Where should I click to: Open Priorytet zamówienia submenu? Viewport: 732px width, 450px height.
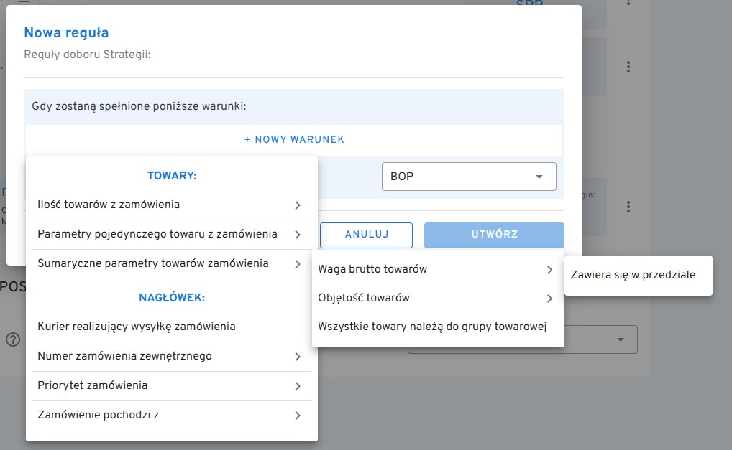pos(171,386)
